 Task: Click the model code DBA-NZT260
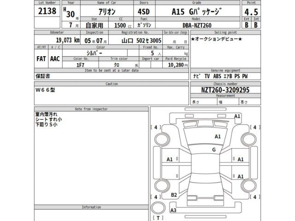point(201,26)
